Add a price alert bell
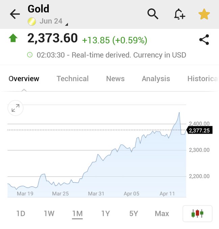This screenshot has height=229, width=219. [179, 14]
